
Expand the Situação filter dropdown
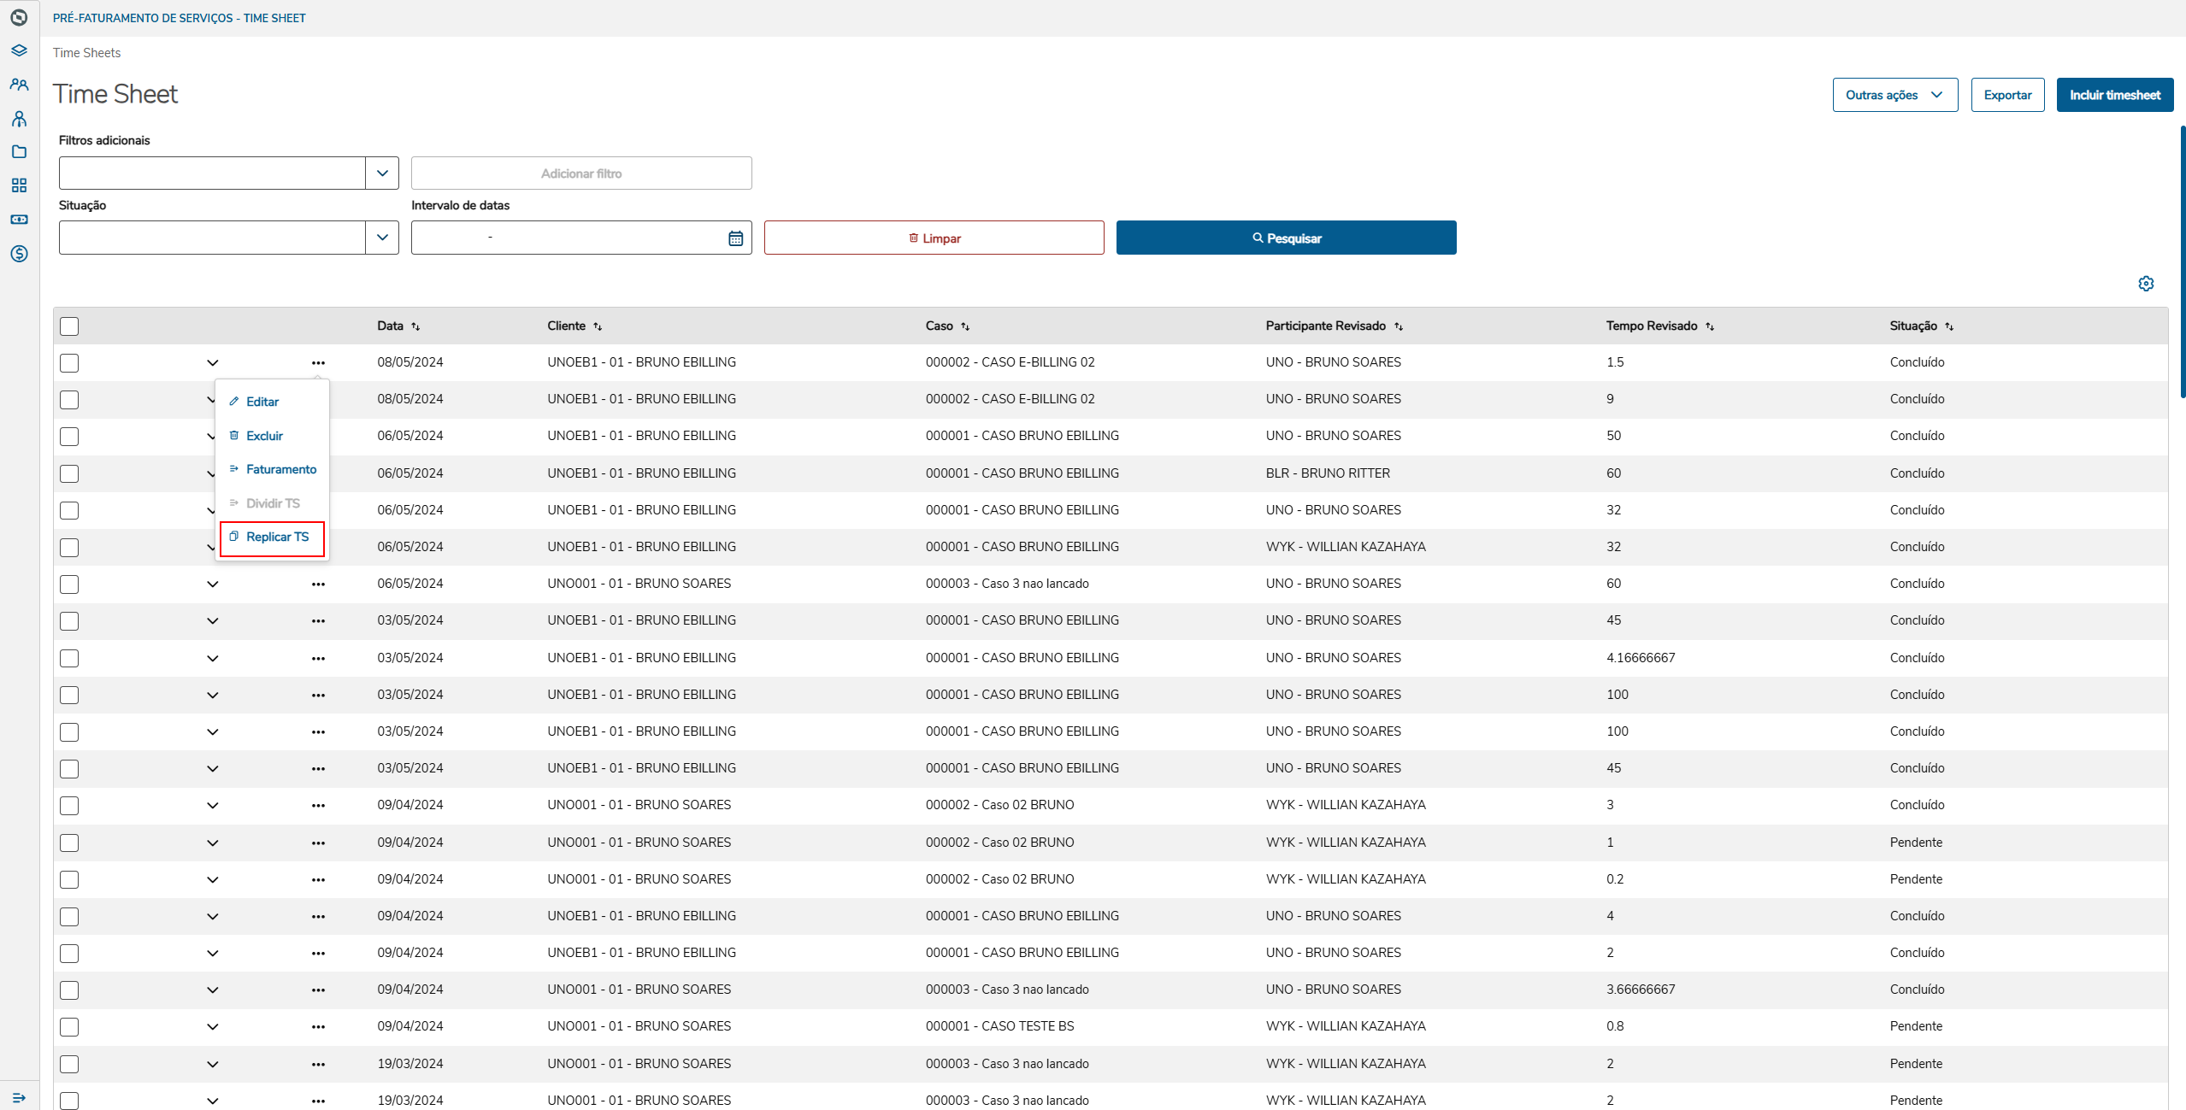click(x=382, y=238)
